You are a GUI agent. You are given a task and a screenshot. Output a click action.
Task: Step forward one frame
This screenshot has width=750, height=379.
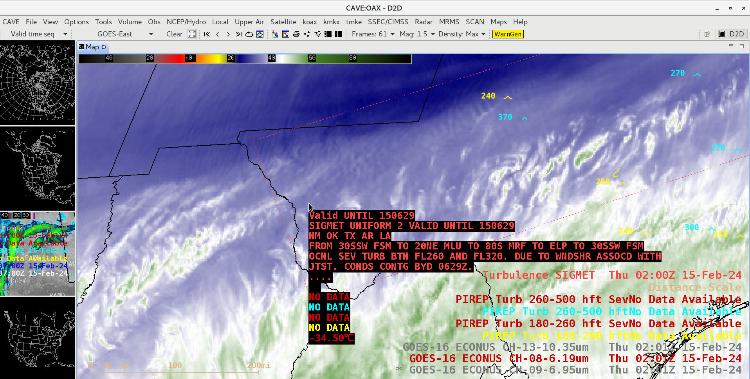click(228, 34)
